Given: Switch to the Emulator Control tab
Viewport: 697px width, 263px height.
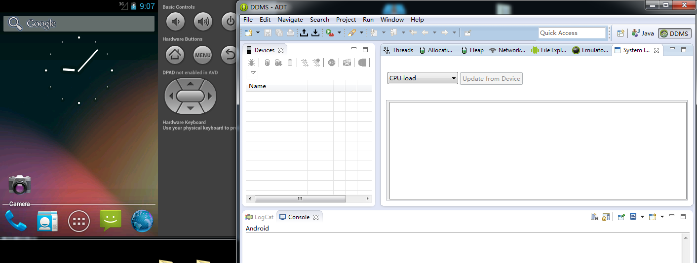Looking at the screenshot, I should click(x=590, y=50).
